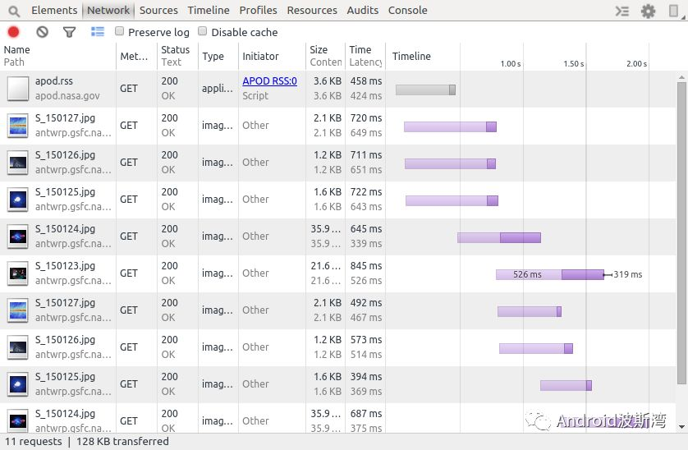Image resolution: width=688 pixels, height=450 pixels.
Task: Switch to large request rows view icon
Action: click(98, 32)
